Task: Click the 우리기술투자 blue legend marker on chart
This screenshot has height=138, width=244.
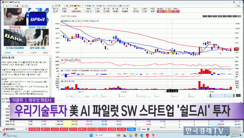Action: pyautogui.click(x=62, y=21)
